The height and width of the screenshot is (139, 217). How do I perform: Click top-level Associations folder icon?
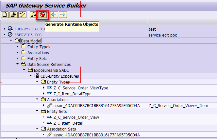pyautogui.click(x=24, y=52)
